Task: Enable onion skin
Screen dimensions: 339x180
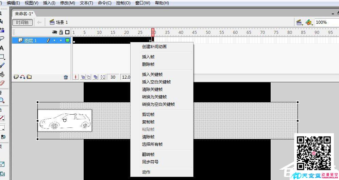Action: pos(83,77)
